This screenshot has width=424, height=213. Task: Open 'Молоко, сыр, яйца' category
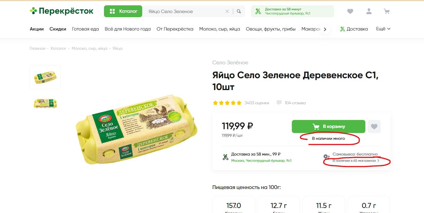[220, 29]
